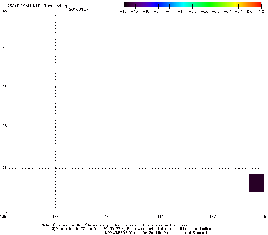Click the 135 longitude axis label
The height and width of the screenshot is (235, 268).
[3, 217]
